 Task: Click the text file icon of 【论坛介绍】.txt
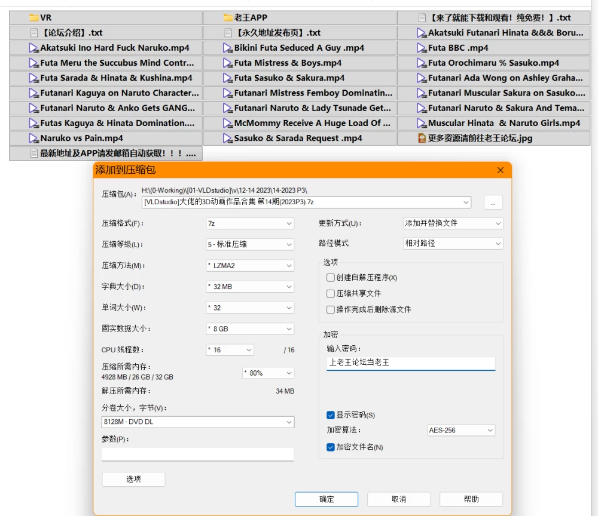click(34, 33)
